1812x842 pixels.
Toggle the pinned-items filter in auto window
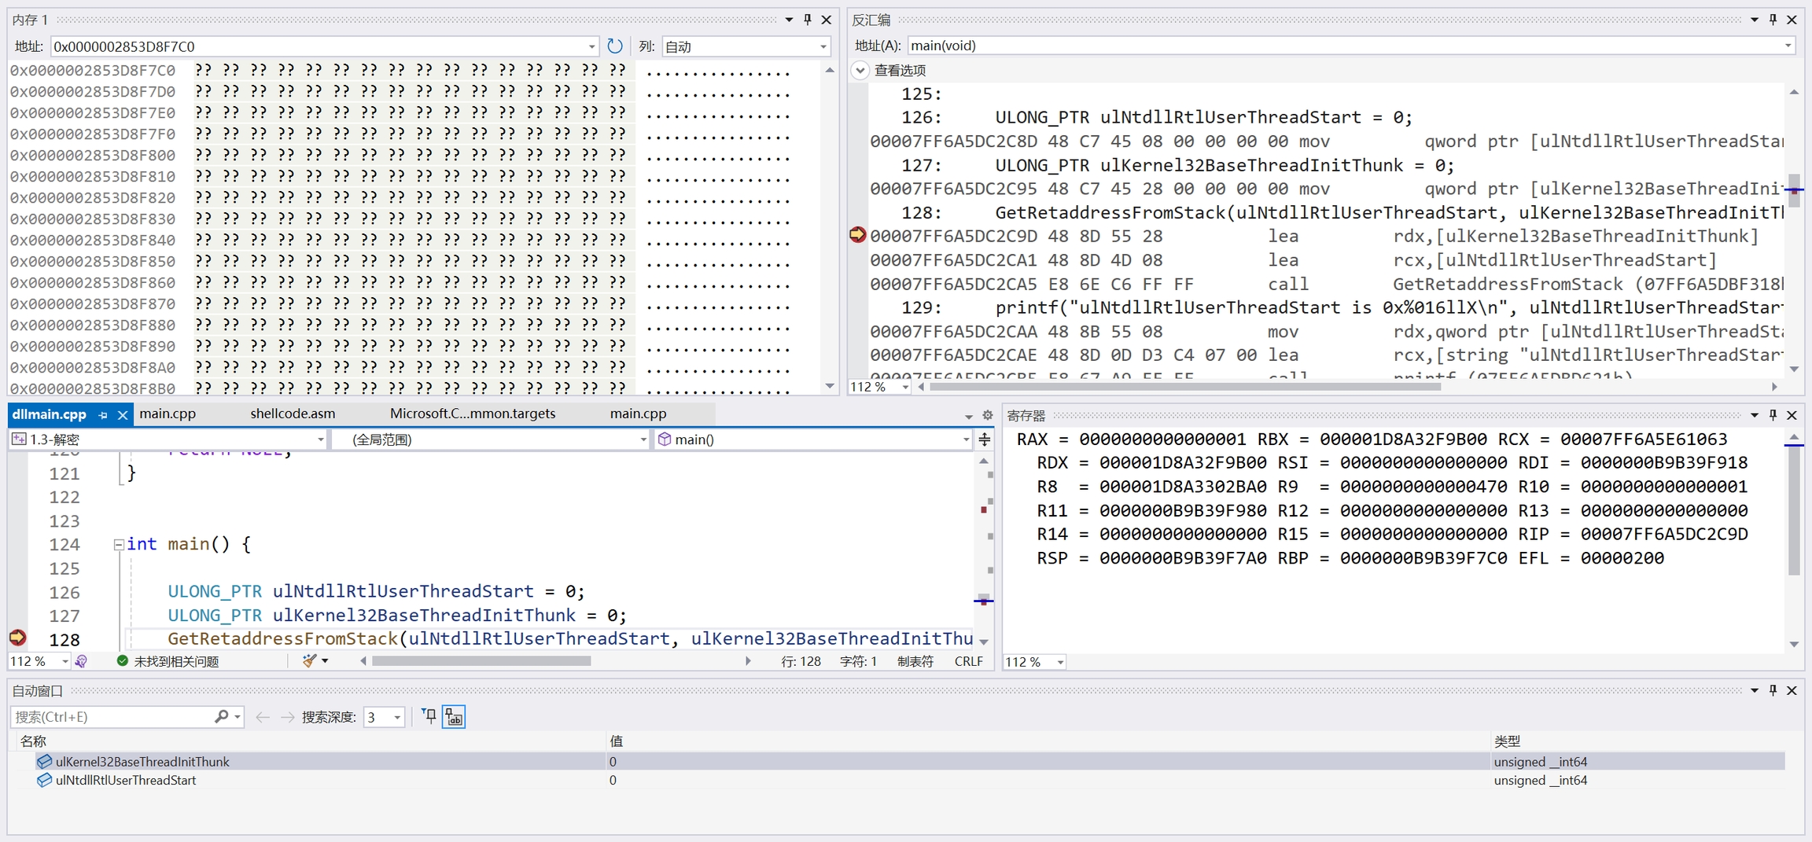pos(429,716)
